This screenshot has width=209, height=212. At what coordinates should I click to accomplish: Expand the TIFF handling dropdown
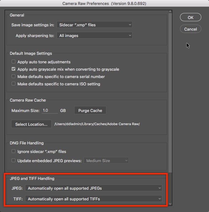coord(94,199)
